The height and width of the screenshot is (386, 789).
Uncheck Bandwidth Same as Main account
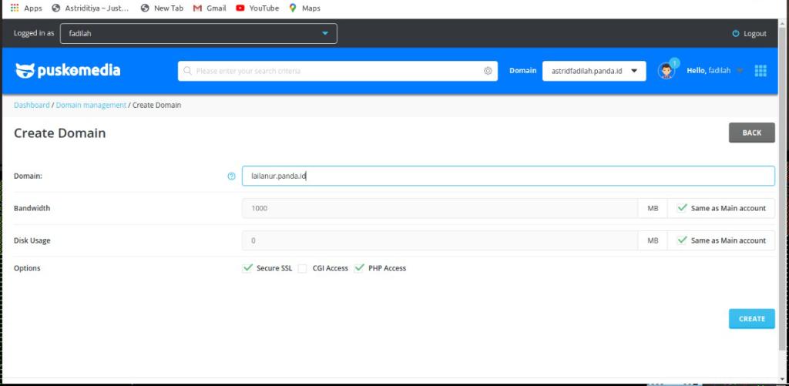682,208
